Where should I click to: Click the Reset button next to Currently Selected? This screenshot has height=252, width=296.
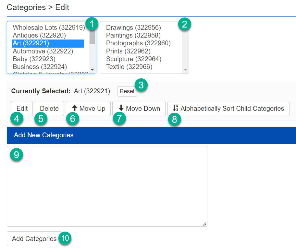point(127,91)
